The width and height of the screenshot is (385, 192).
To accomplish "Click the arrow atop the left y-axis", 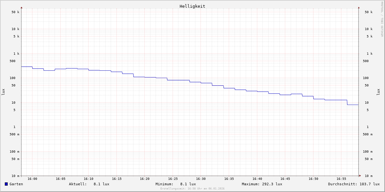I will click(x=21, y=7).
